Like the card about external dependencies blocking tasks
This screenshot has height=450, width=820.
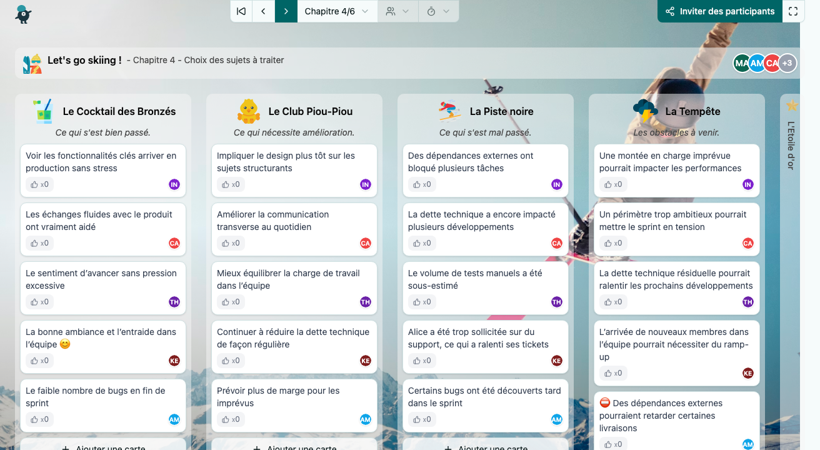tap(422, 184)
